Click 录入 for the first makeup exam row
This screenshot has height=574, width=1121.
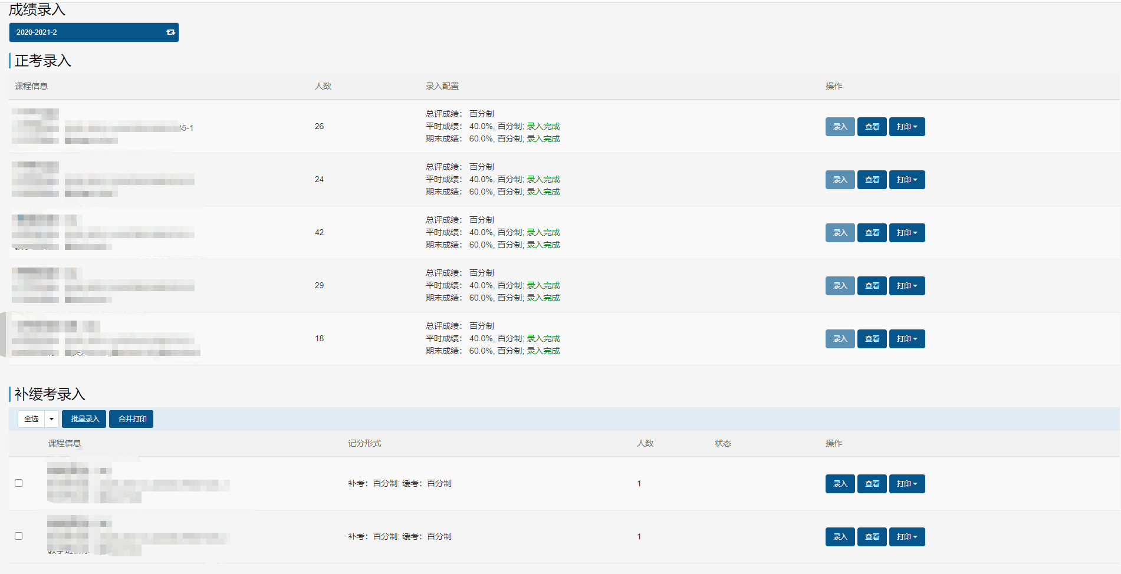tap(840, 484)
